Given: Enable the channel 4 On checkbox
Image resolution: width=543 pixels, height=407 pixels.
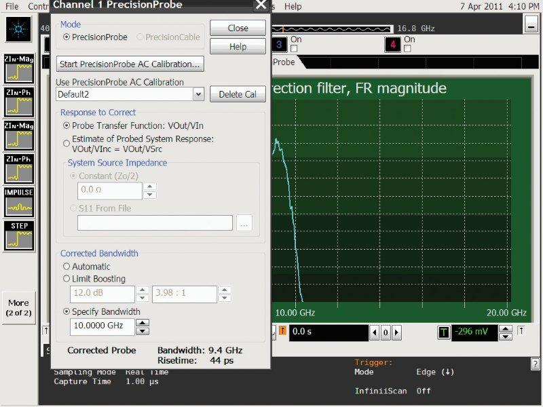Looking at the screenshot, I should point(408,49).
